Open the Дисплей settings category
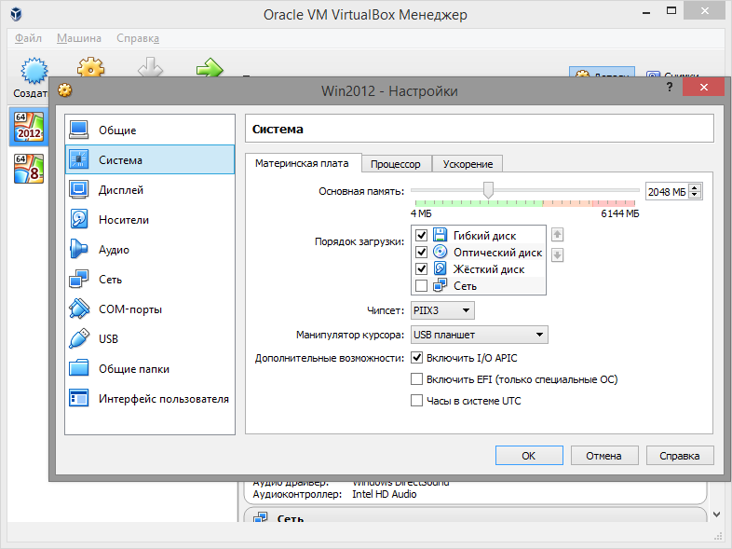The image size is (732, 549). (x=149, y=190)
